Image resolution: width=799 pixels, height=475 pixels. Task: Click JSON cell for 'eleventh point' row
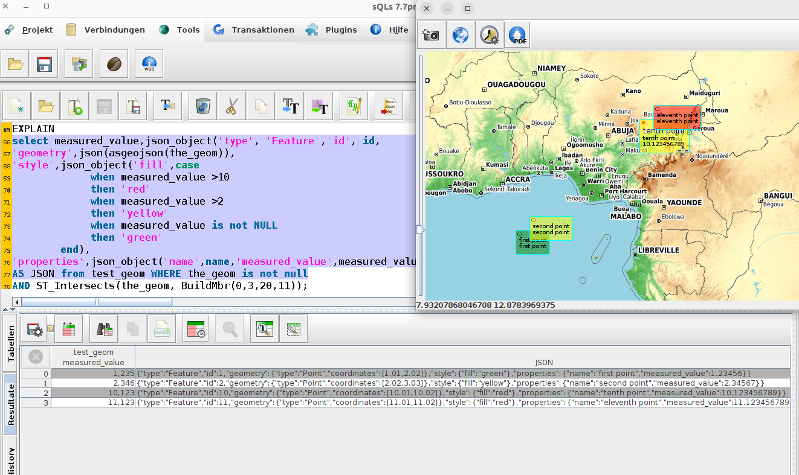[463, 403]
